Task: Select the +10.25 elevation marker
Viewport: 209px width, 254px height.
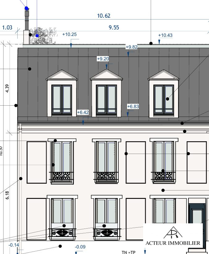Action: (x=69, y=34)
